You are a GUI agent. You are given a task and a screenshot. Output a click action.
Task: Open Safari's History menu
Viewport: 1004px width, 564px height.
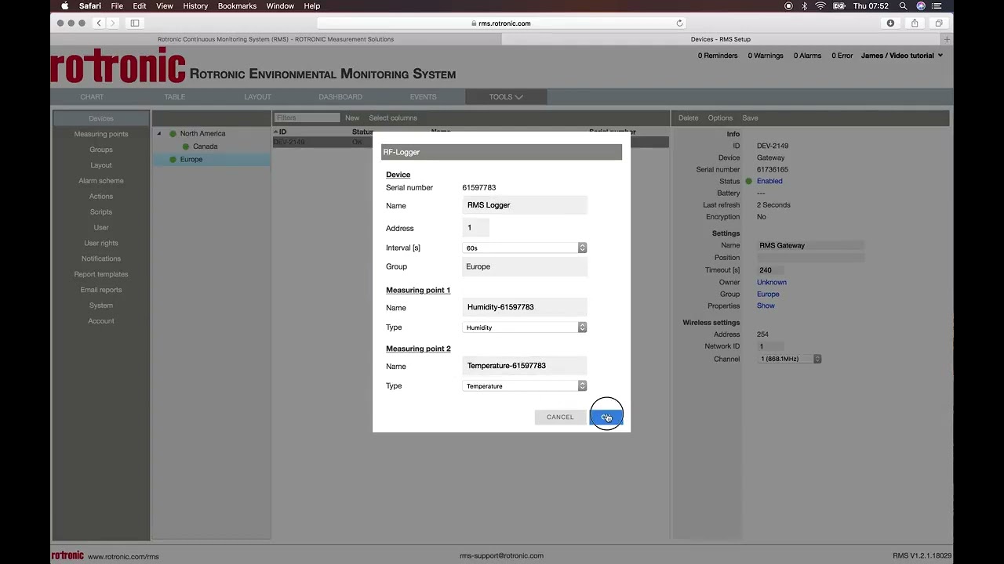click(195, 5)
